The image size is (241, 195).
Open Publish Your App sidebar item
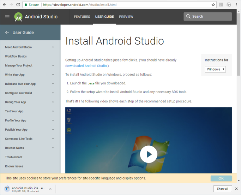pos(16,130)
